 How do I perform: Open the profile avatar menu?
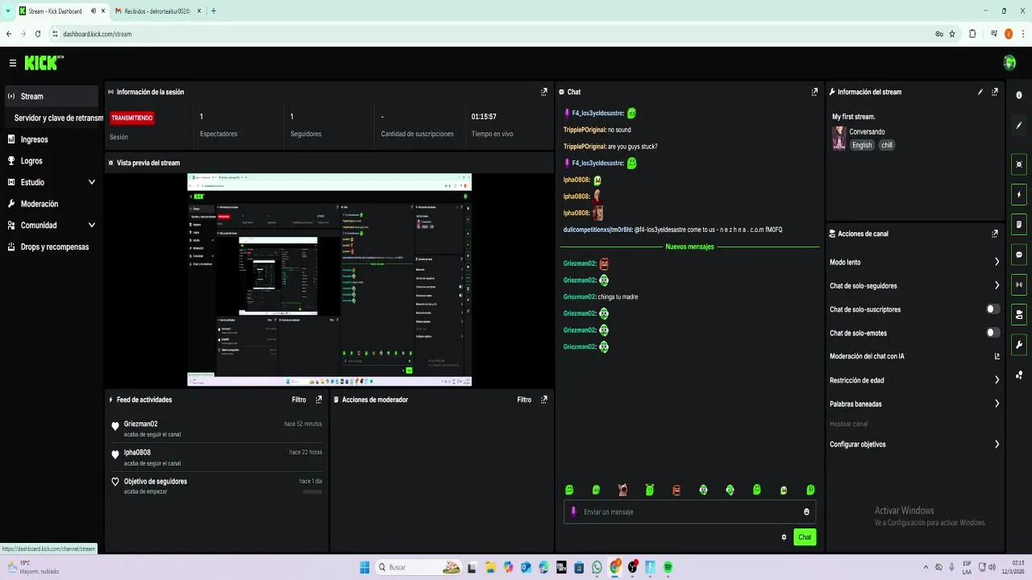(1009, 63)
